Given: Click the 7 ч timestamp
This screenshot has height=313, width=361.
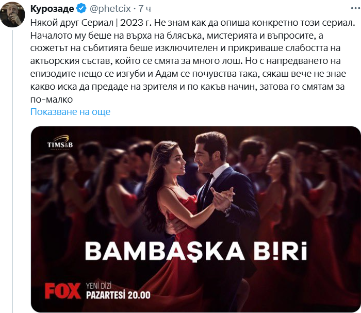Looking at the screenshot, I should coord(144,9).
